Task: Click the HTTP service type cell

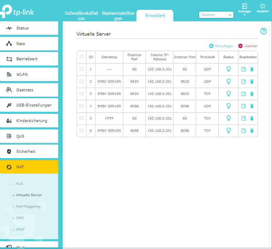Action: point(109,118)
